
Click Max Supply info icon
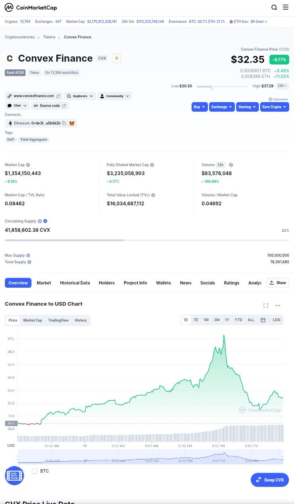28,255
